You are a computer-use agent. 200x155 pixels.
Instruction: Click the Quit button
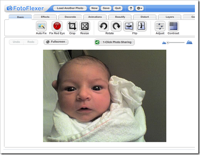click(118, 8)
